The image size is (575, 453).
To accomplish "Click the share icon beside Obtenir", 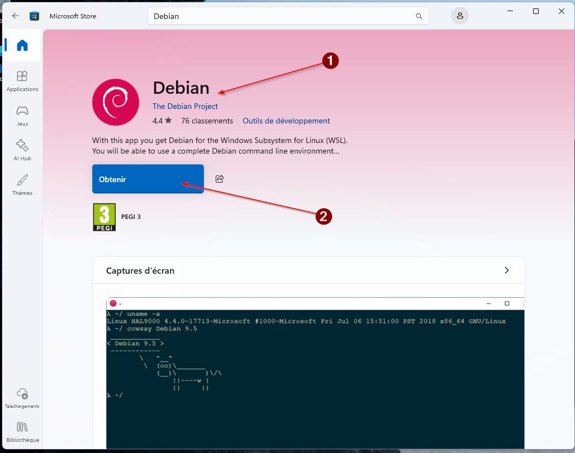I will coord(220,179).
